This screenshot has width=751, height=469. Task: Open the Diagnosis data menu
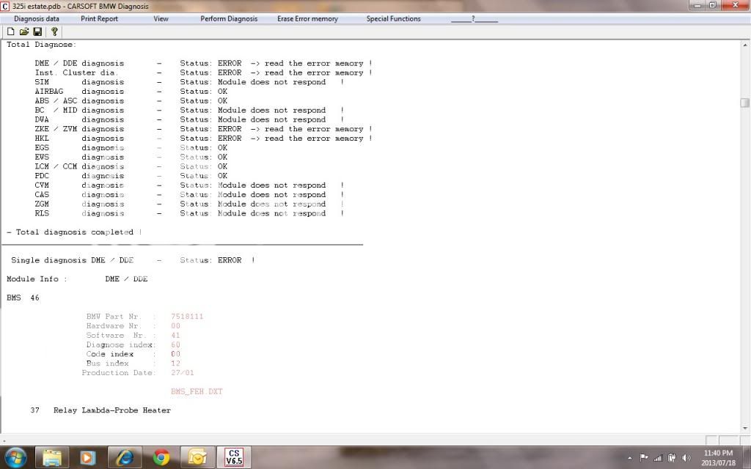pyautogui.click(x=37, y=19)
